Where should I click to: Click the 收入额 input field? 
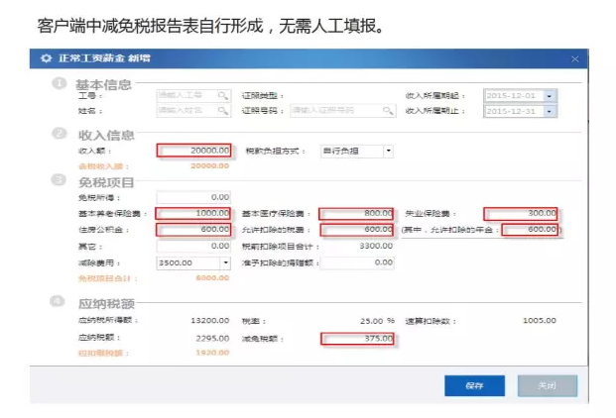click(x=194, y=152)
